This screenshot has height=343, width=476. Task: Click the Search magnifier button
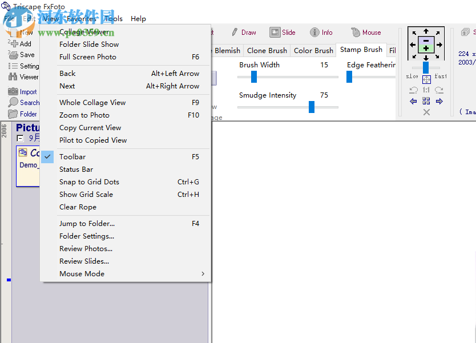tap(23, 103)
